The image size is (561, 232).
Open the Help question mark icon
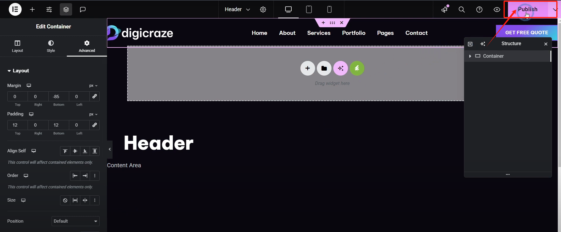tap(479, 9)
